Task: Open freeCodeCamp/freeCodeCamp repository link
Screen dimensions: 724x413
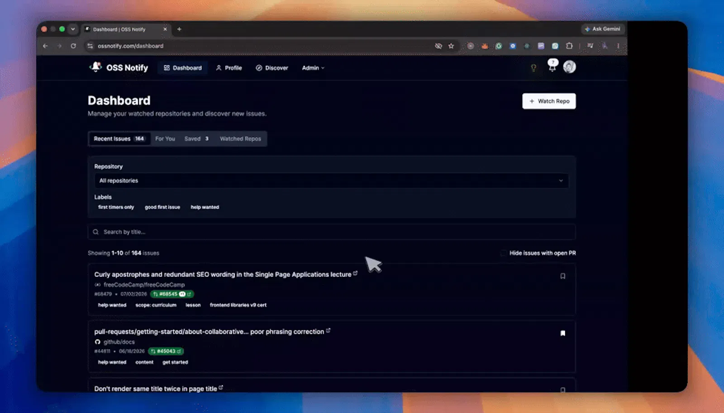Action: (x=144, y=285)
